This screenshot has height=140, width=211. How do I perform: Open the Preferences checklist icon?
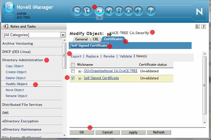pos(138,11)
